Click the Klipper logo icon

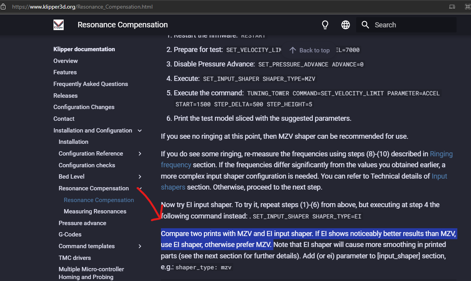pyautogui.click(x=59, y=25)
